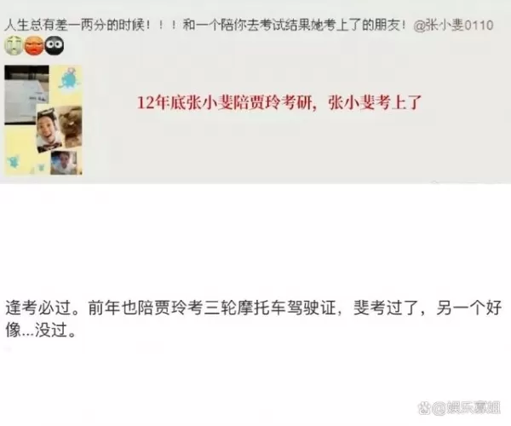Click the green sick-face emoji

coord(14,46)
